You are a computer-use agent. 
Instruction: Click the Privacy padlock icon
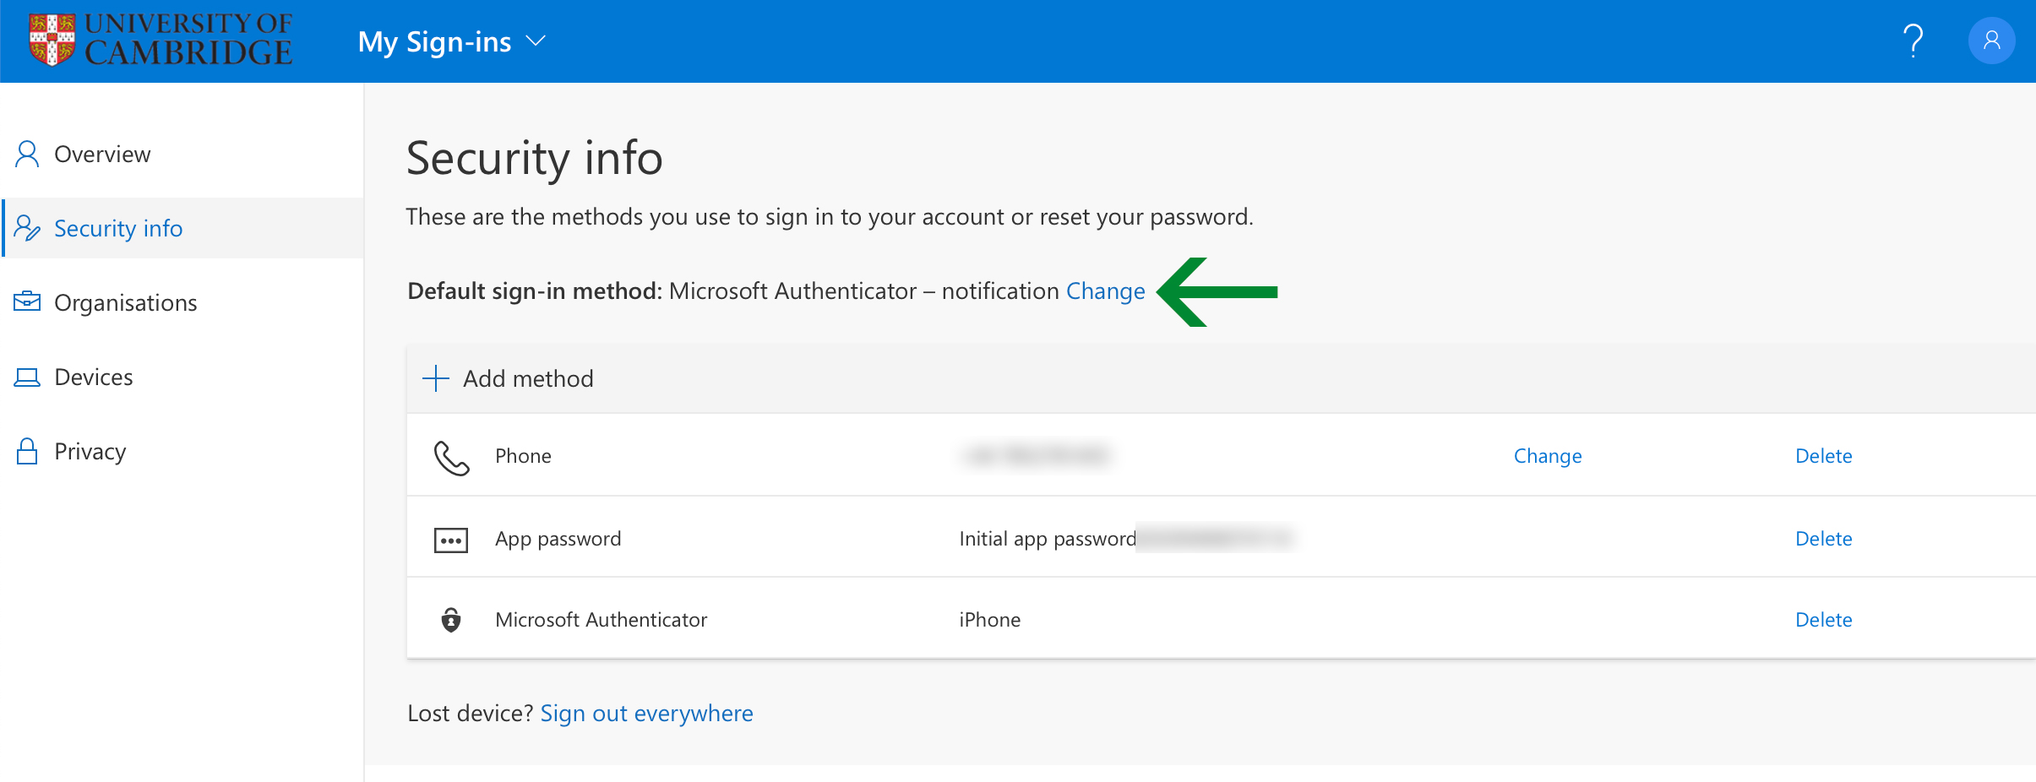tap(27, 451)
